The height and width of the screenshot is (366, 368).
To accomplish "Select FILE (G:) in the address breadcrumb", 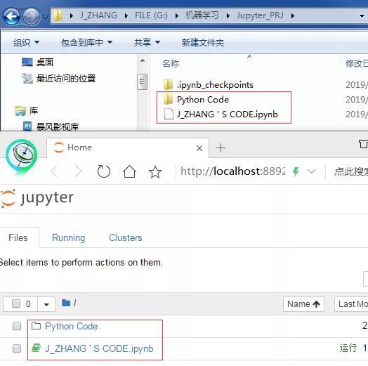I will (151, 15).
